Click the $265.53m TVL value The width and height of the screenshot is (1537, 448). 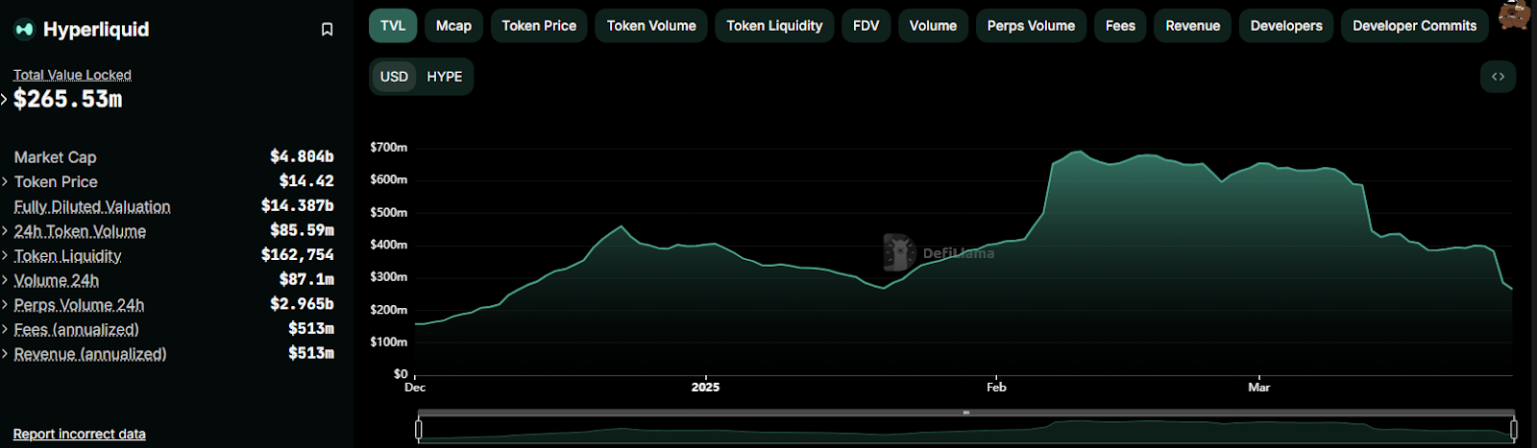point(68,99)
